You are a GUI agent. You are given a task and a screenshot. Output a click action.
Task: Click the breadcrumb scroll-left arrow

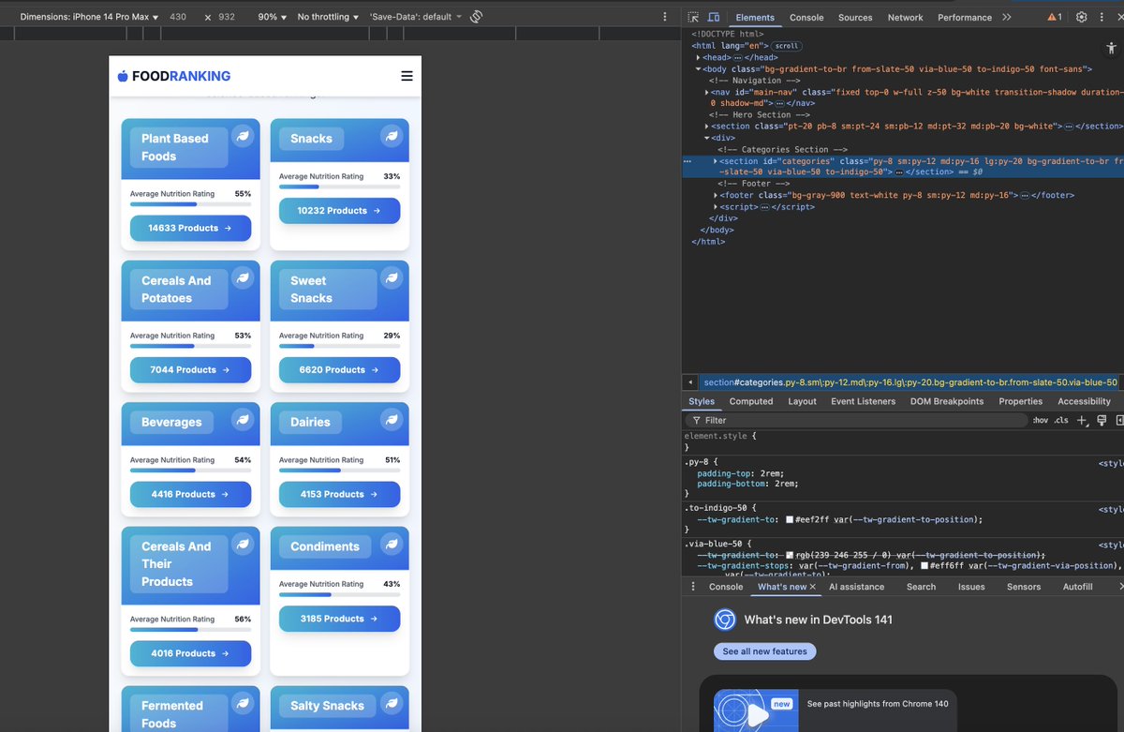coord(690,382)
